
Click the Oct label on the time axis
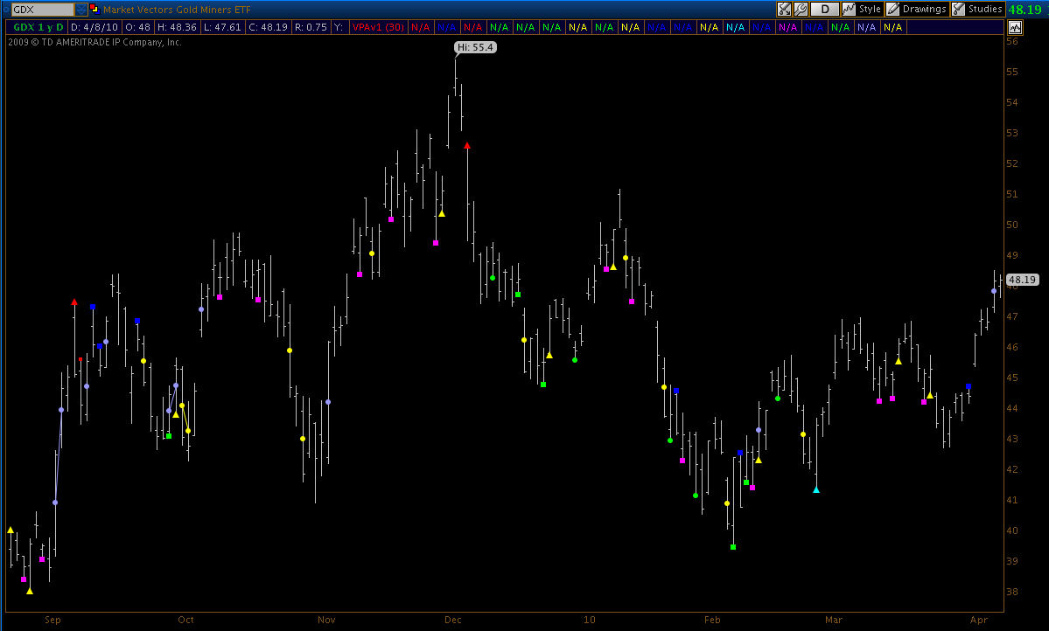(x=185, y=620)
